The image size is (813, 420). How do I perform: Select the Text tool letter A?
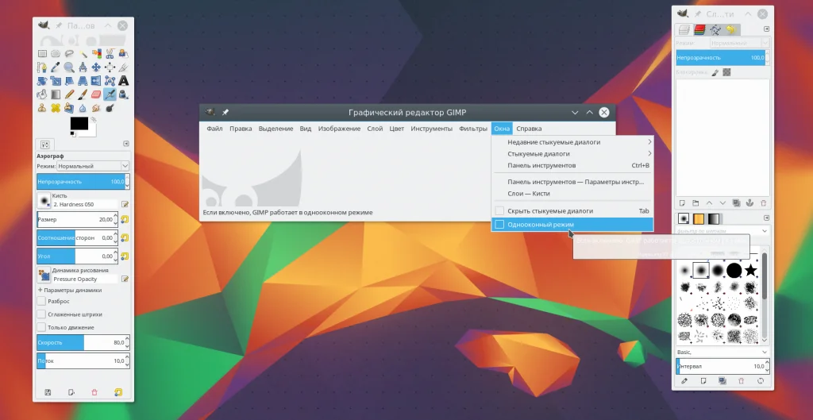coord(123,81)
